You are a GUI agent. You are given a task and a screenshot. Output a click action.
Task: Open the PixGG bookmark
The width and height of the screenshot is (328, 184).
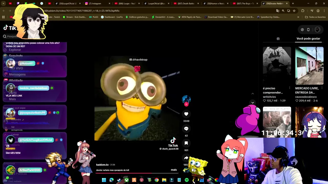click(94, 17)
